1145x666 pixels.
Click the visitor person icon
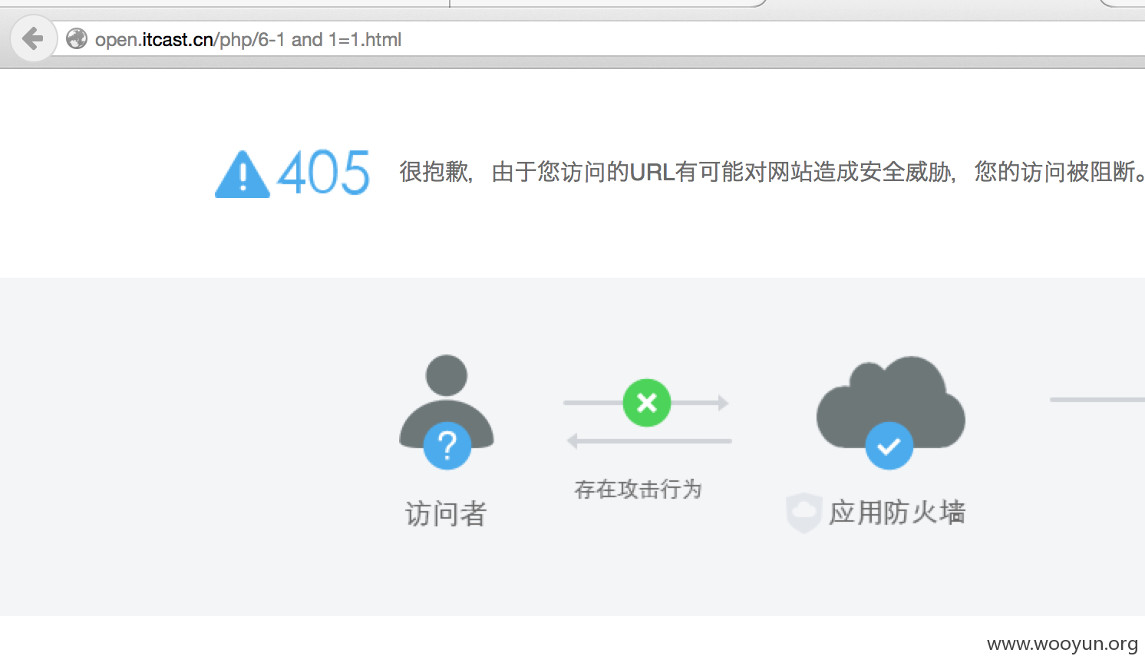tap(447, 403)
